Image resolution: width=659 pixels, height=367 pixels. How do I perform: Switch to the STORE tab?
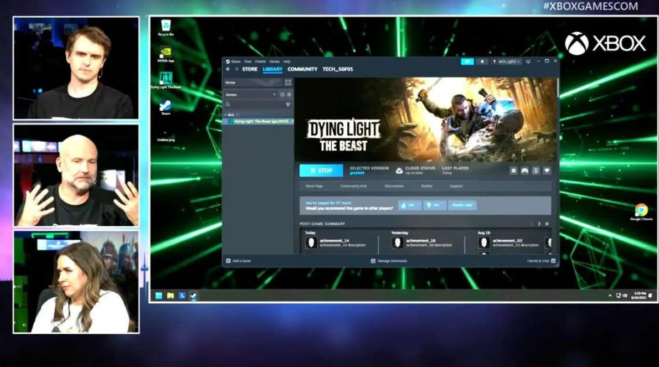(x=250, y=69)
